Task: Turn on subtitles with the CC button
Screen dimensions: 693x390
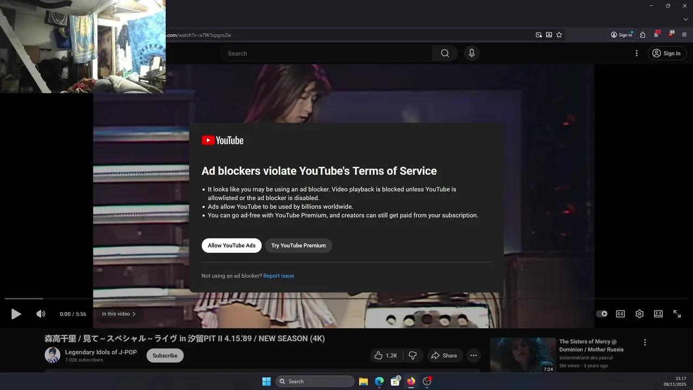Action: click(620, 314)
